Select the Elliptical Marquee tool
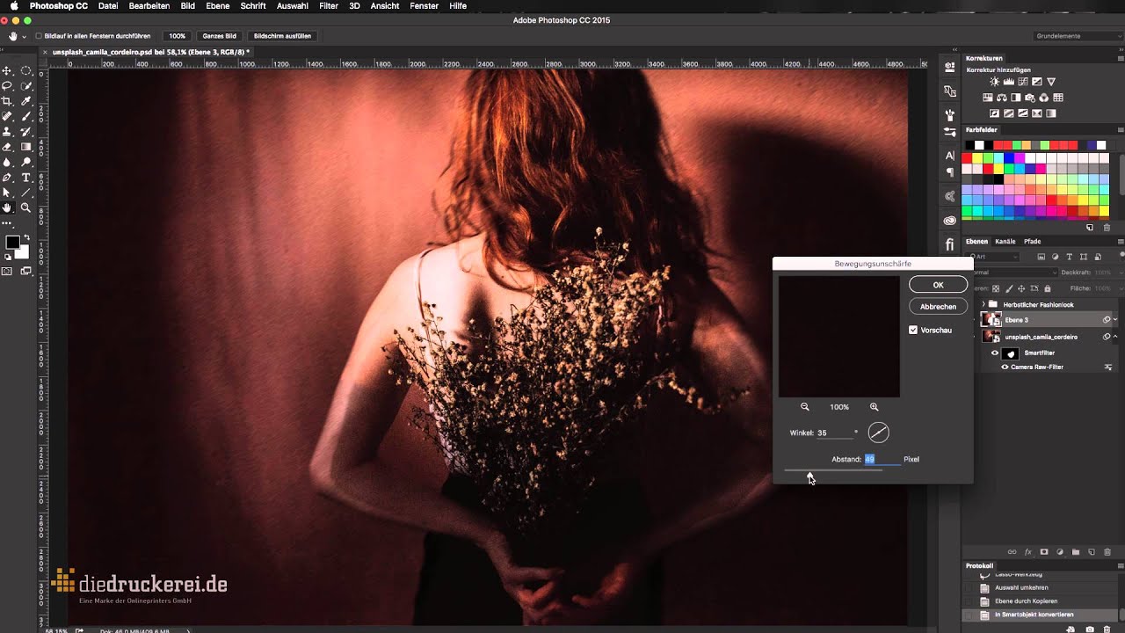Screen dimensions: 1125x633 [26, 70]
